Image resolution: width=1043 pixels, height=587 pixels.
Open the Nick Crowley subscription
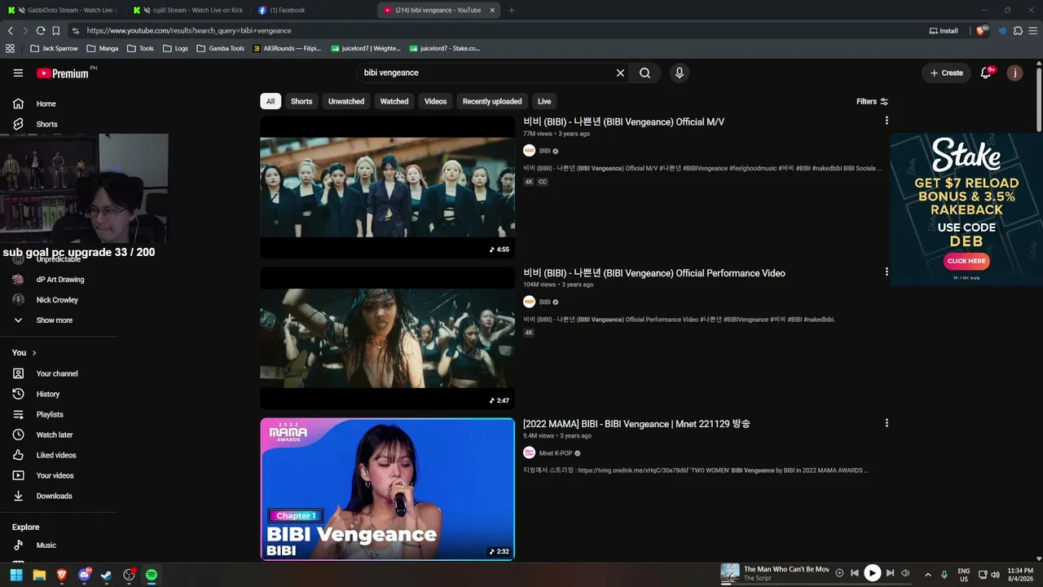pyautogui.click(x=59, y=300)
